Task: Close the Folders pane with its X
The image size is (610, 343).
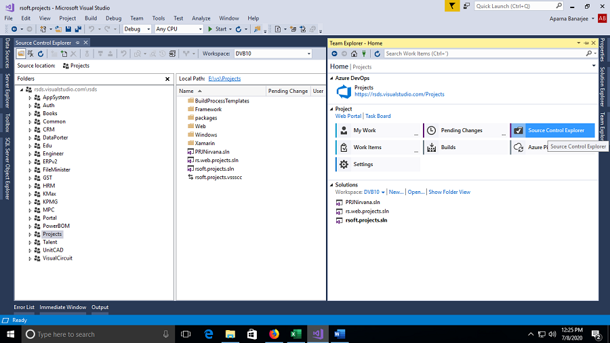Action: click(167, 79)
